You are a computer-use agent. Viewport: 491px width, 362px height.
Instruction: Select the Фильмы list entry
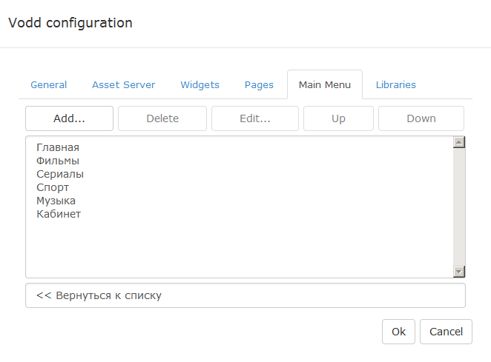(58, 161)
